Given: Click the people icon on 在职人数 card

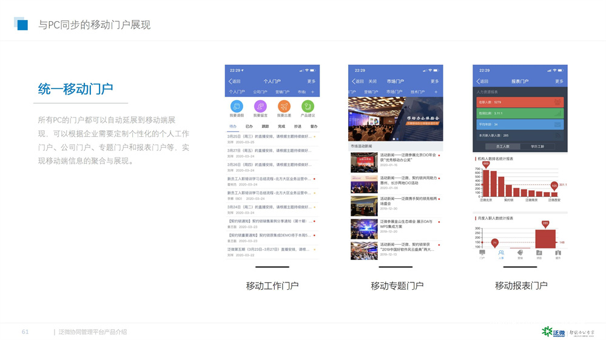Looking at the screenshot, I should [557, 102].
